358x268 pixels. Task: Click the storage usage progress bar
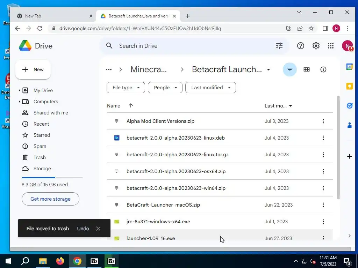coord(52,177)
